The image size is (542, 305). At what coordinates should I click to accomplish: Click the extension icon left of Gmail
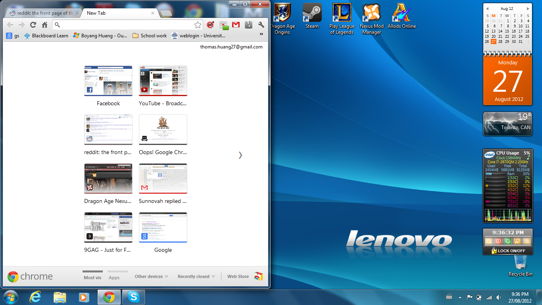click(x=224, y=25)
